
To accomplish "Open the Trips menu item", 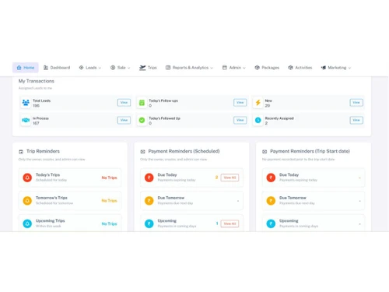I will coord(148,68).
